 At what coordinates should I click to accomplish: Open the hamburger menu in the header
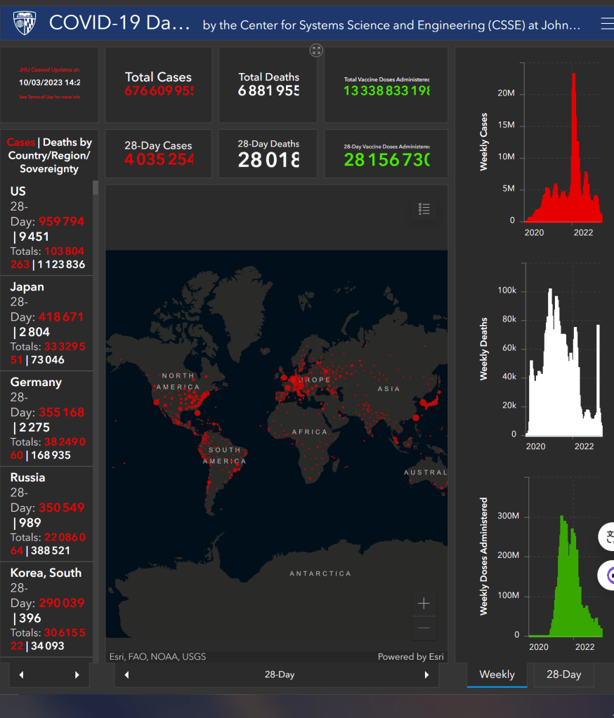[606, 24]
